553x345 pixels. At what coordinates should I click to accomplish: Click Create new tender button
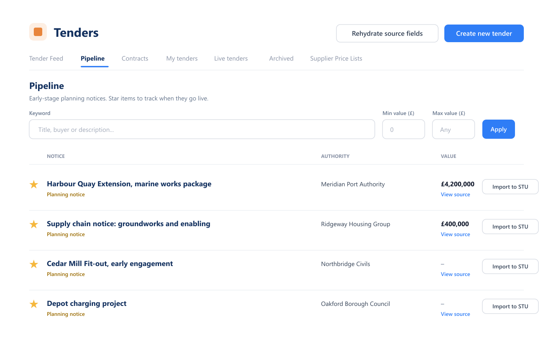click(x=484, y=33)
